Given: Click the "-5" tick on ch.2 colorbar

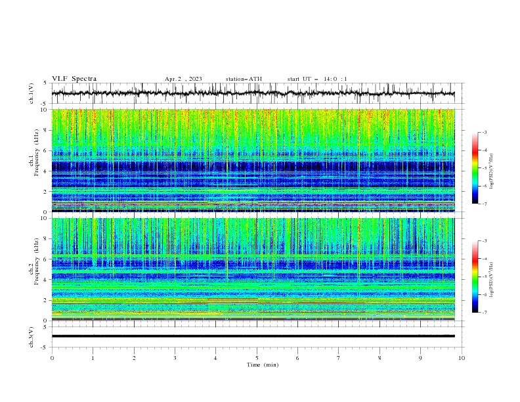Looking at the screenshot, I should coord(484,277).
